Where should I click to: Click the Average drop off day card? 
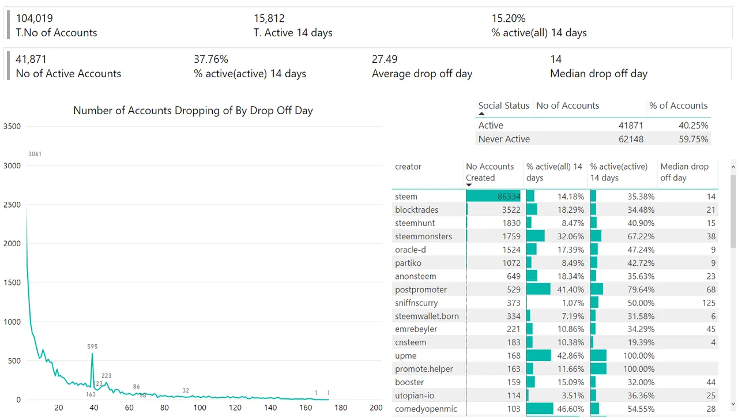coord(422,66)
